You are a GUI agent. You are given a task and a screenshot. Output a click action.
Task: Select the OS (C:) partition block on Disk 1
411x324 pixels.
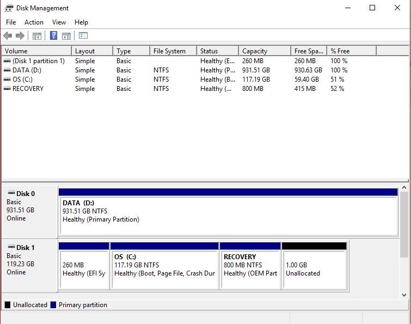164,266
